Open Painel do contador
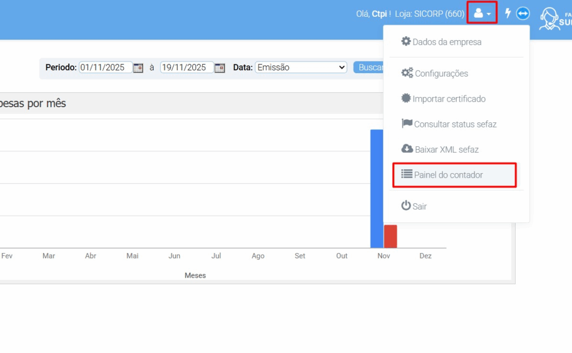Image resolution: width=572 pixels, height=353 pixels. coord(449,175)
